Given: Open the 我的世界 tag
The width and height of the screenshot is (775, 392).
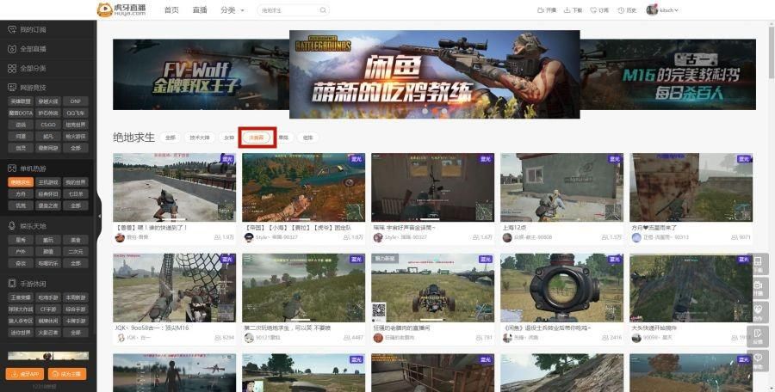Looking at the screenshot, I should coord(76,182).
